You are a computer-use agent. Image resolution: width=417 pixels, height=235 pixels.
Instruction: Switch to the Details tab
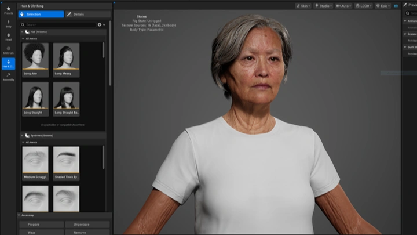tap(87, 14)
